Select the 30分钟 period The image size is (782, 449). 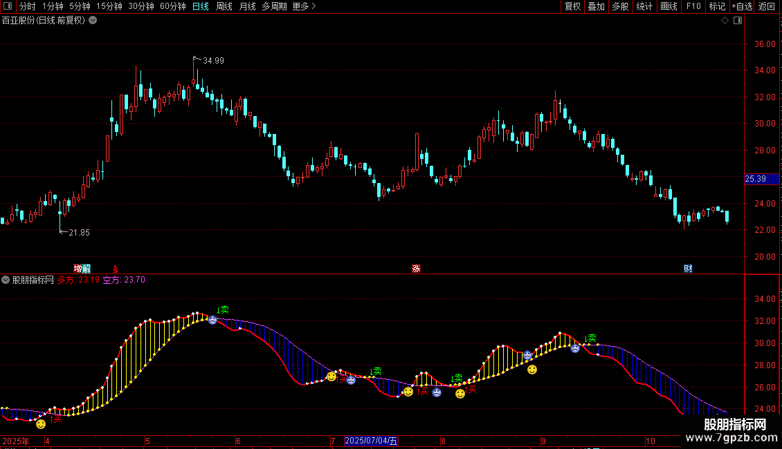point(140,6)
